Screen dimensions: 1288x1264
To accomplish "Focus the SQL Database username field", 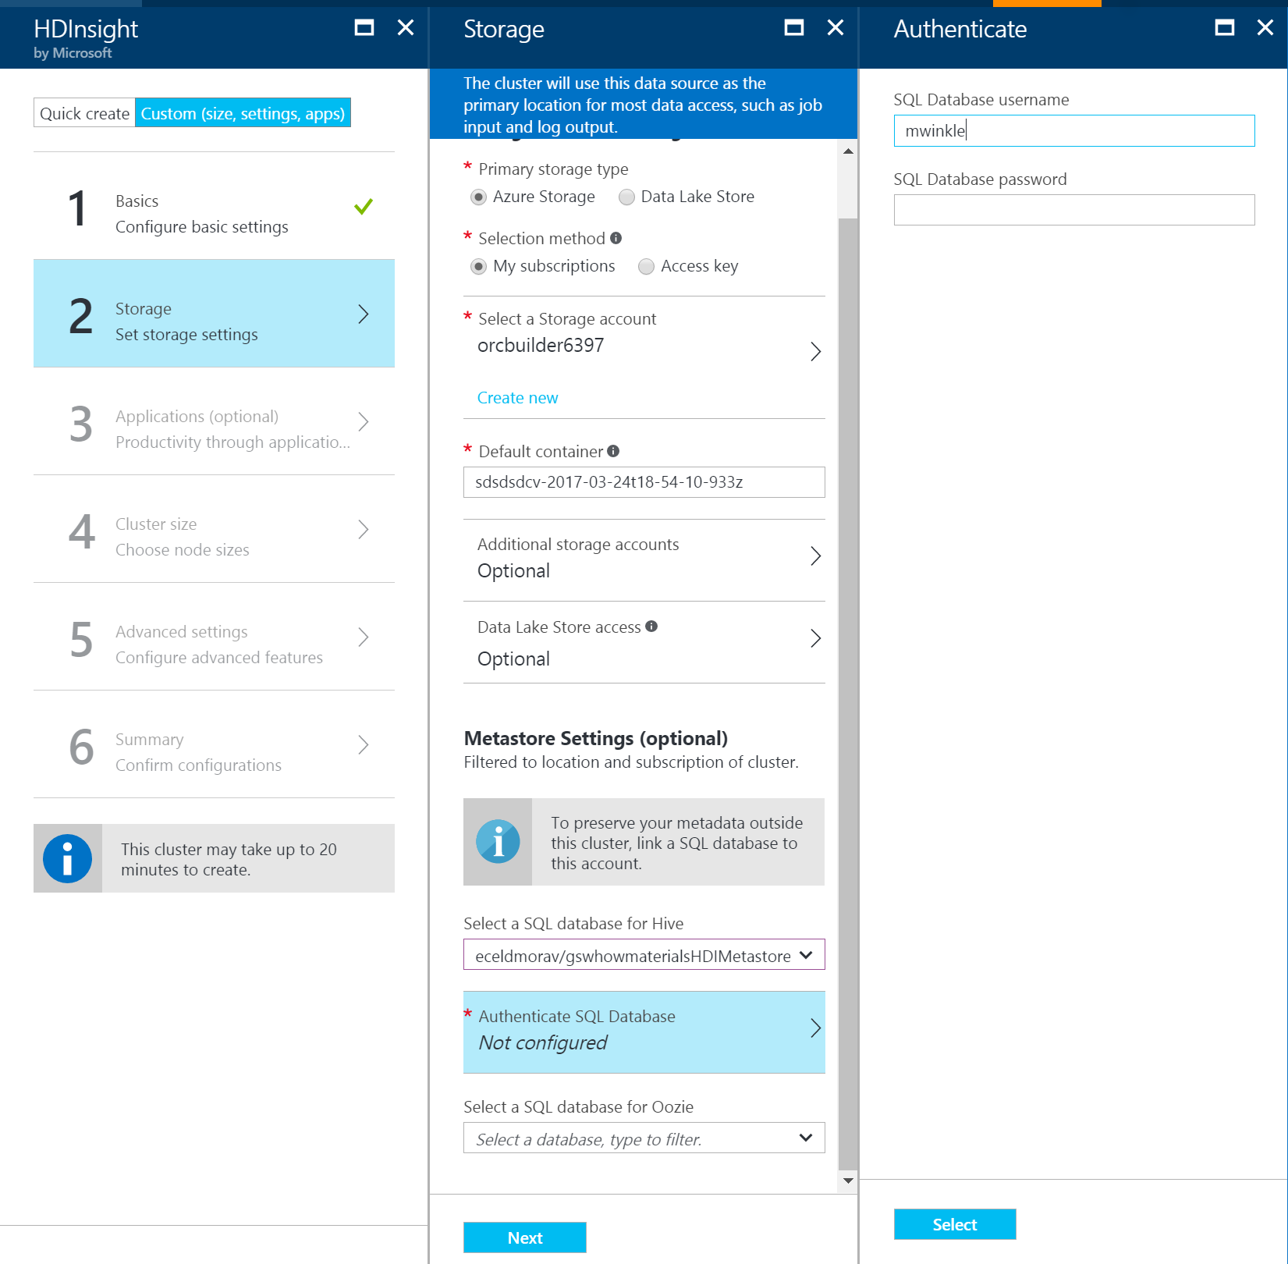I will click(x=1074, y=131).
